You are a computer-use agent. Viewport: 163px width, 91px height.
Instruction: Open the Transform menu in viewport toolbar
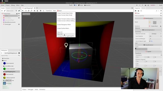click(49, 11)
